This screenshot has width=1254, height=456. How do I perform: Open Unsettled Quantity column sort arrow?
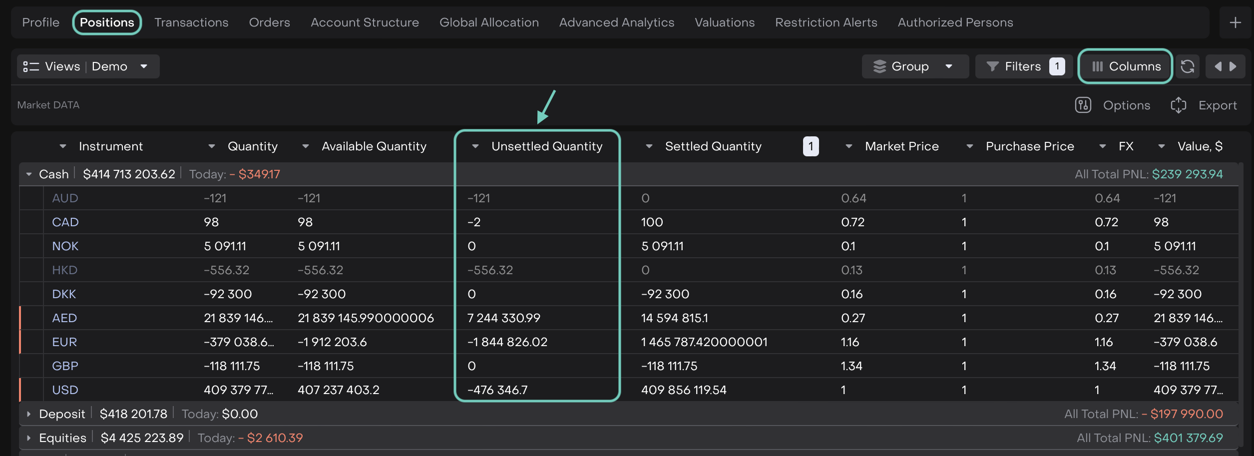click(x=475, y=146)
